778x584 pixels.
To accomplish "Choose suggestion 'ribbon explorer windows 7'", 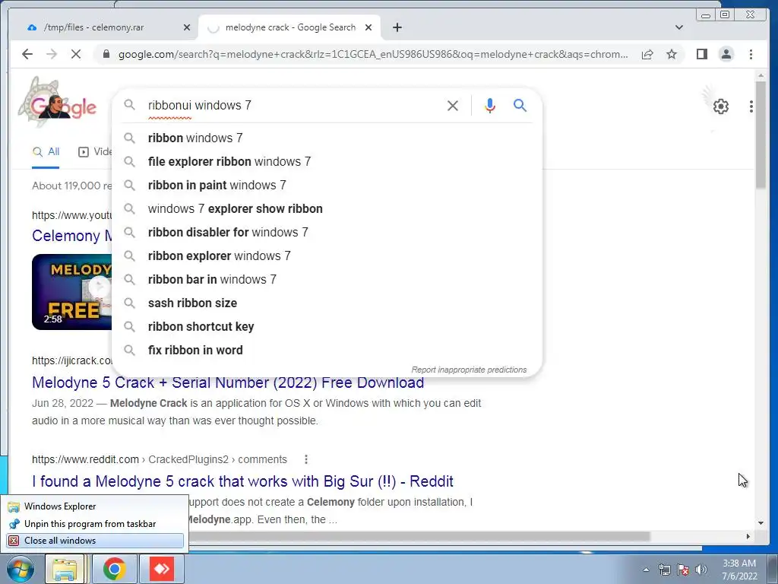I will (327, 255).
